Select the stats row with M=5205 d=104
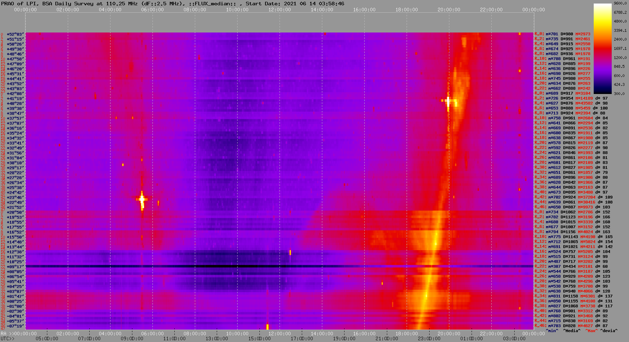 pos(572,252)
